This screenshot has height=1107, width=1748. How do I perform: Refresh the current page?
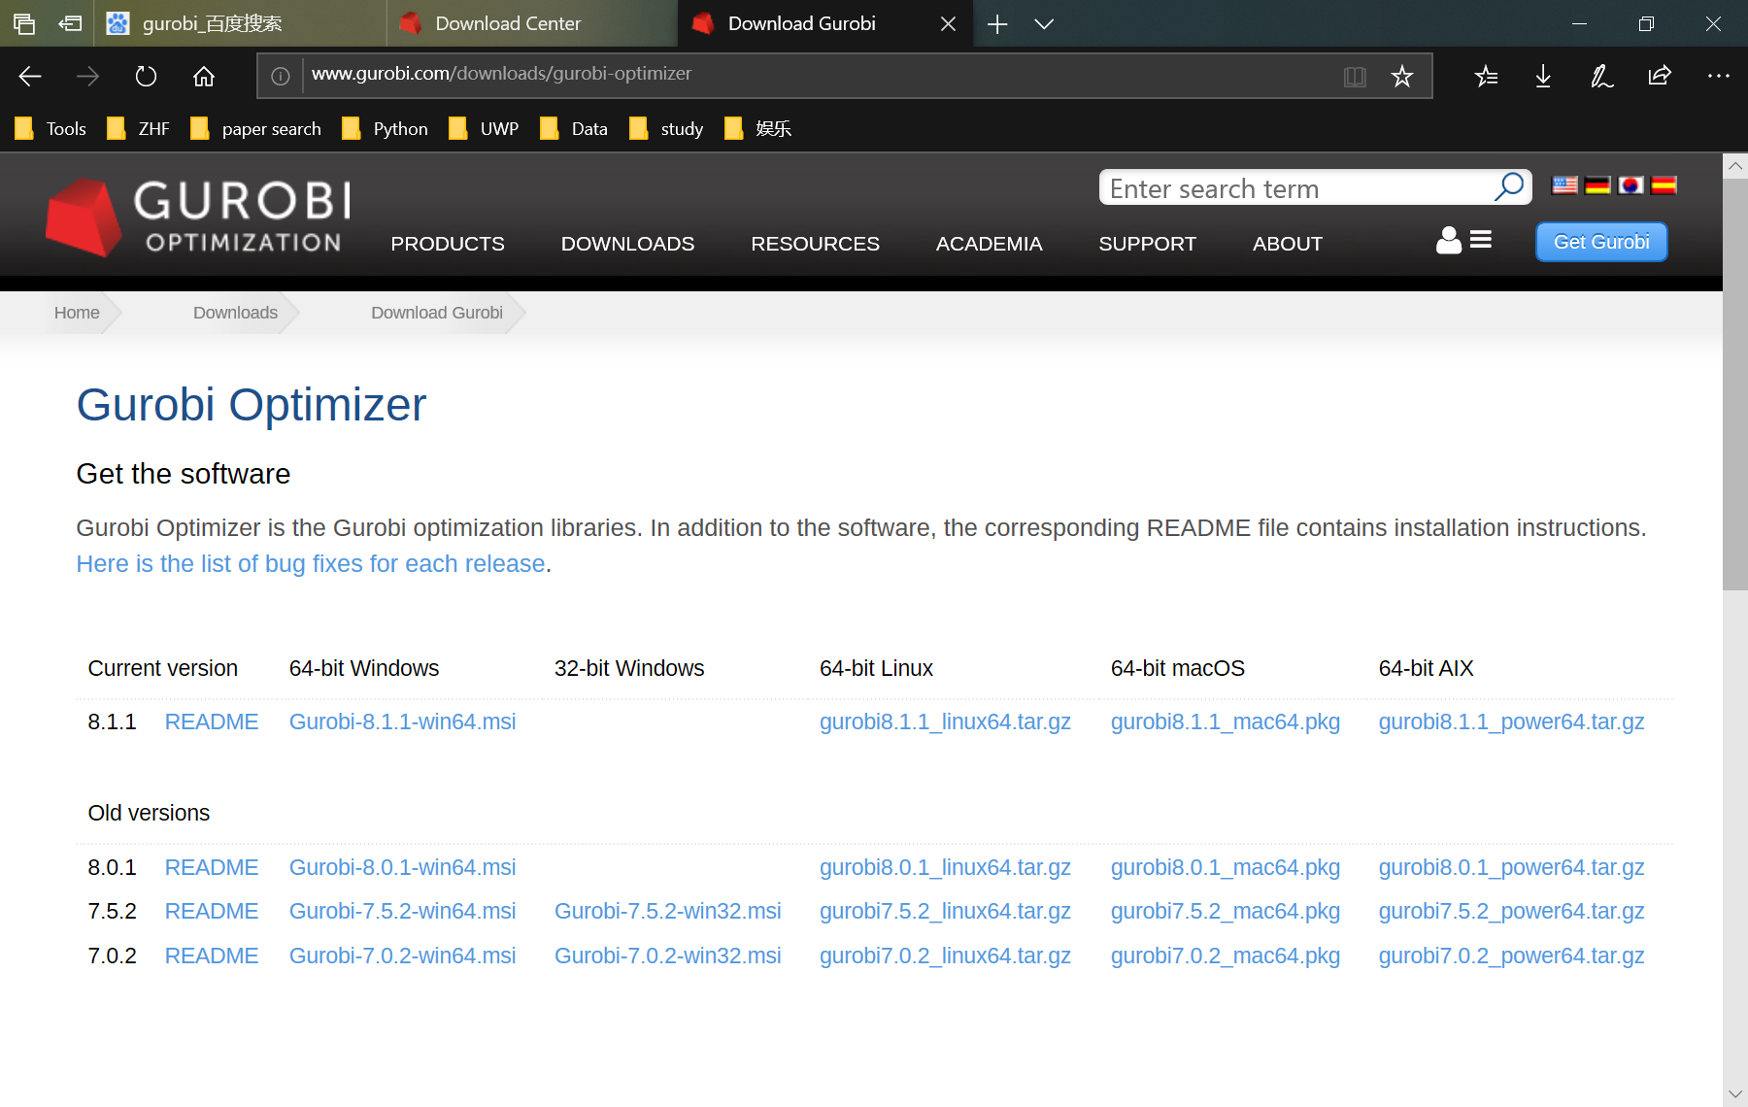point(146,76)
